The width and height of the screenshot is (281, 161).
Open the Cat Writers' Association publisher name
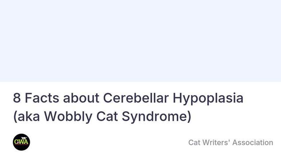coord(230,143)
